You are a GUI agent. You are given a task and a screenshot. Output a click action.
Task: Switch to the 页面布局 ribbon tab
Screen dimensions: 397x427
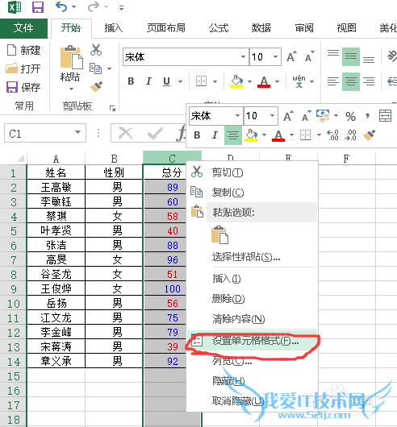pos(166,28)
